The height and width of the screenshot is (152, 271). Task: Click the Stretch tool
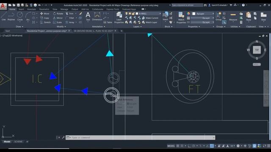[x=45, y=22]
